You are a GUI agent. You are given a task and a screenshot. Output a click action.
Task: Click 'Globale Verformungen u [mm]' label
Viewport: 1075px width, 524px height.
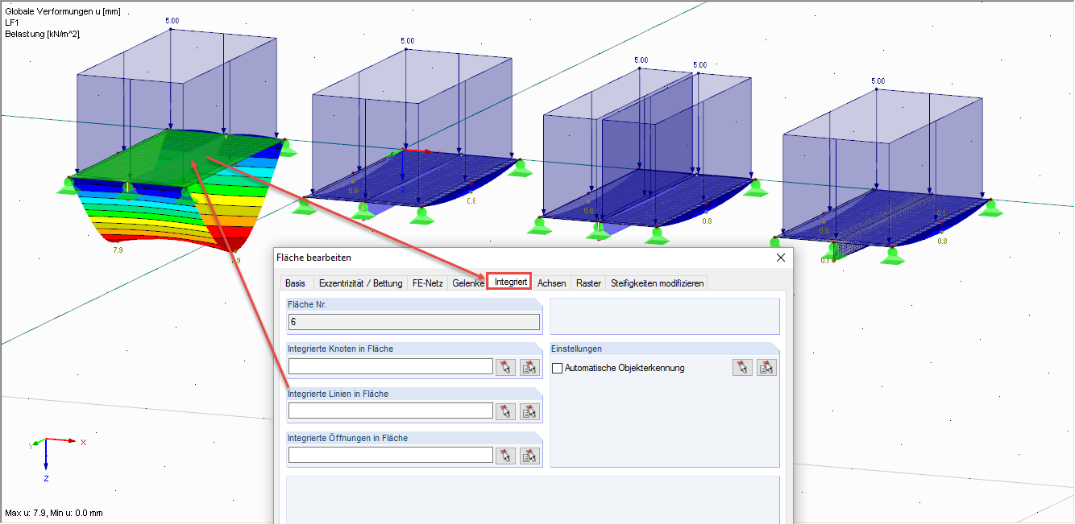63,11
